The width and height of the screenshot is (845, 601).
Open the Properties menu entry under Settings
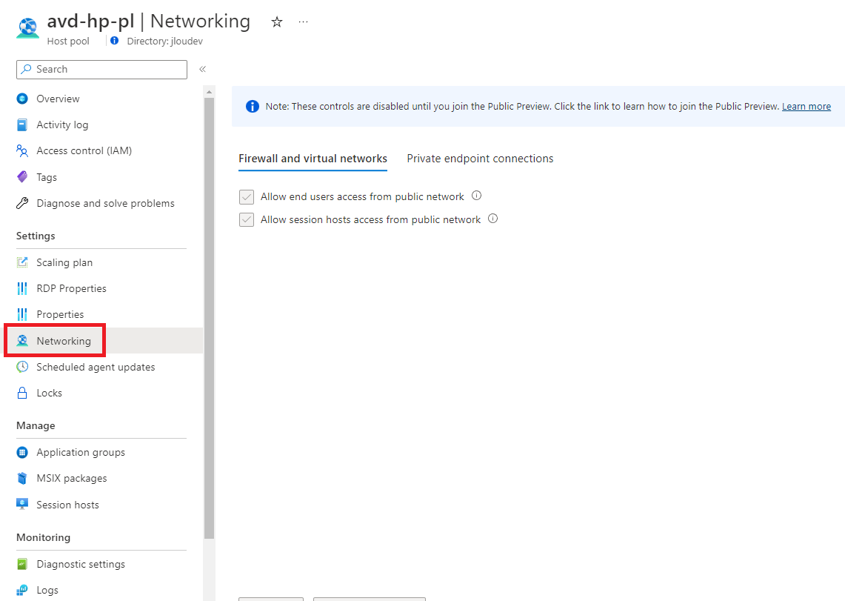coord(61,314)
